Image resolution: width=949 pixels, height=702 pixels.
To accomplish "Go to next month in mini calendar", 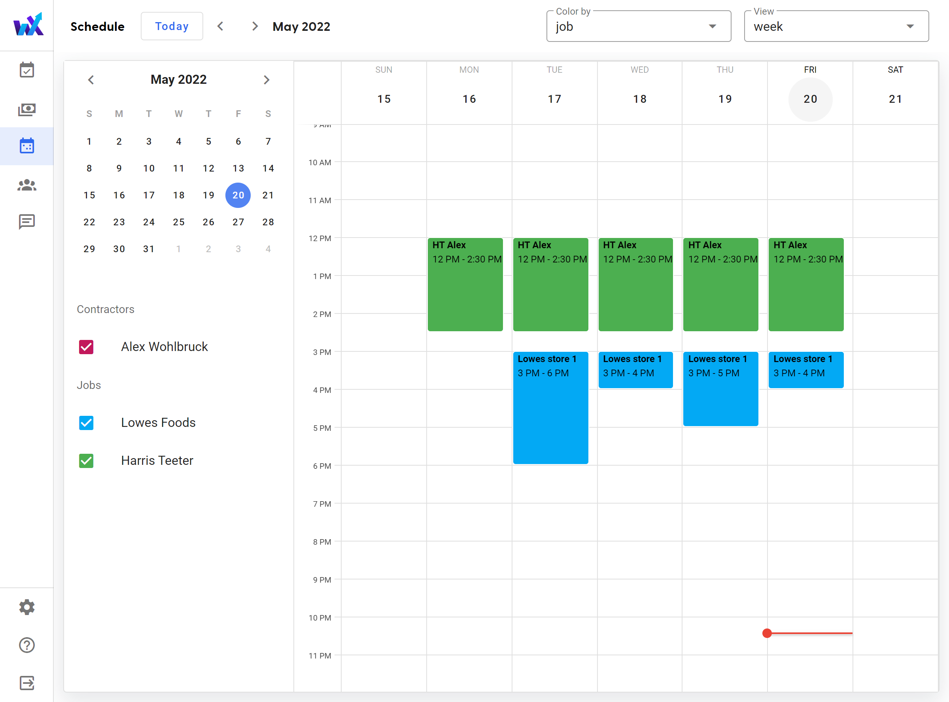I will (x=267, y=80).
